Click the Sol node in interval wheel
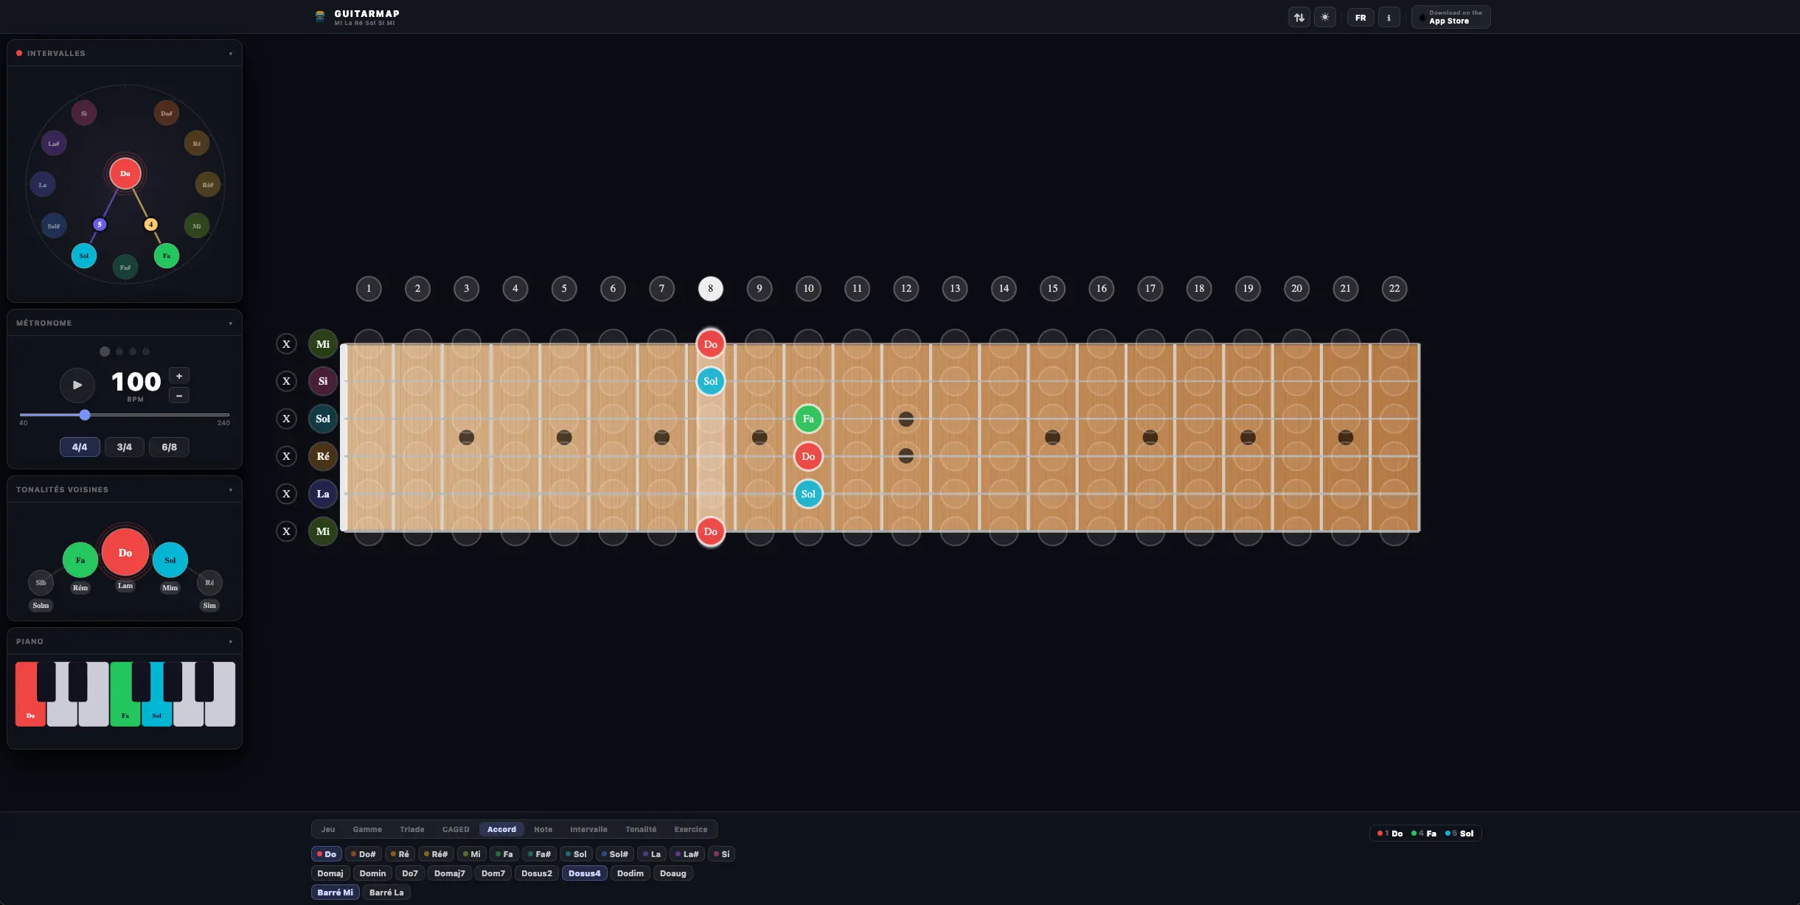1800x905 pixels. tap(84, 256)
